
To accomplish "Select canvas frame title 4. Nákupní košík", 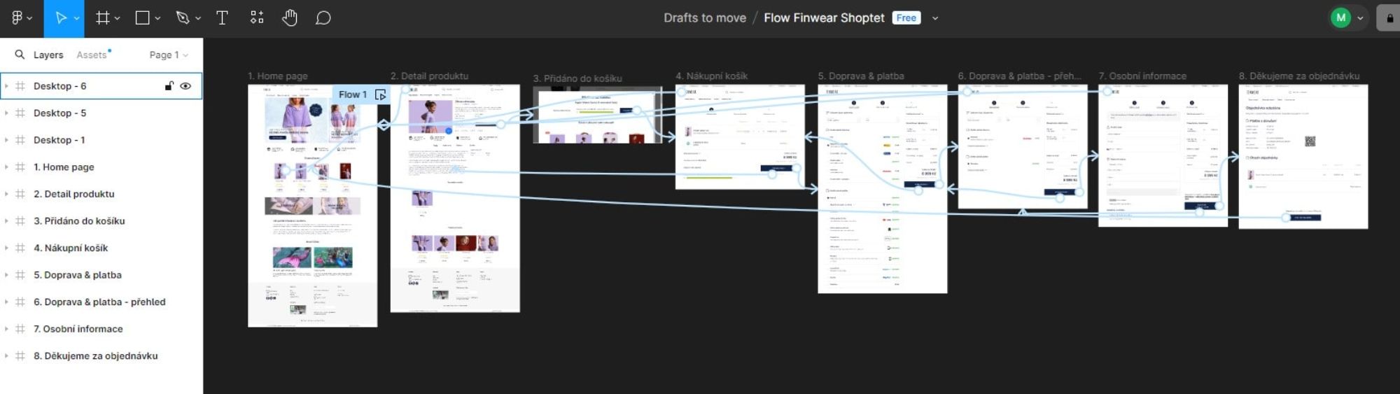I will (712, 76).
